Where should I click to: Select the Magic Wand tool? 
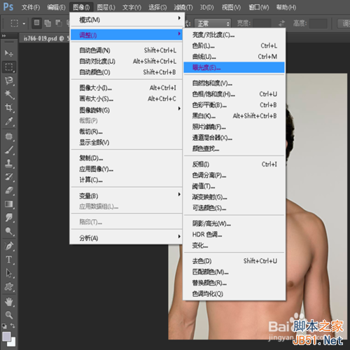coord(9,94)
